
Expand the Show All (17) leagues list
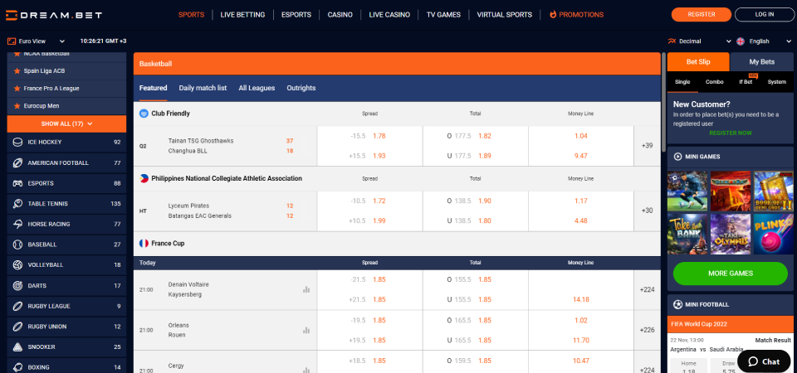click(66, 124)
